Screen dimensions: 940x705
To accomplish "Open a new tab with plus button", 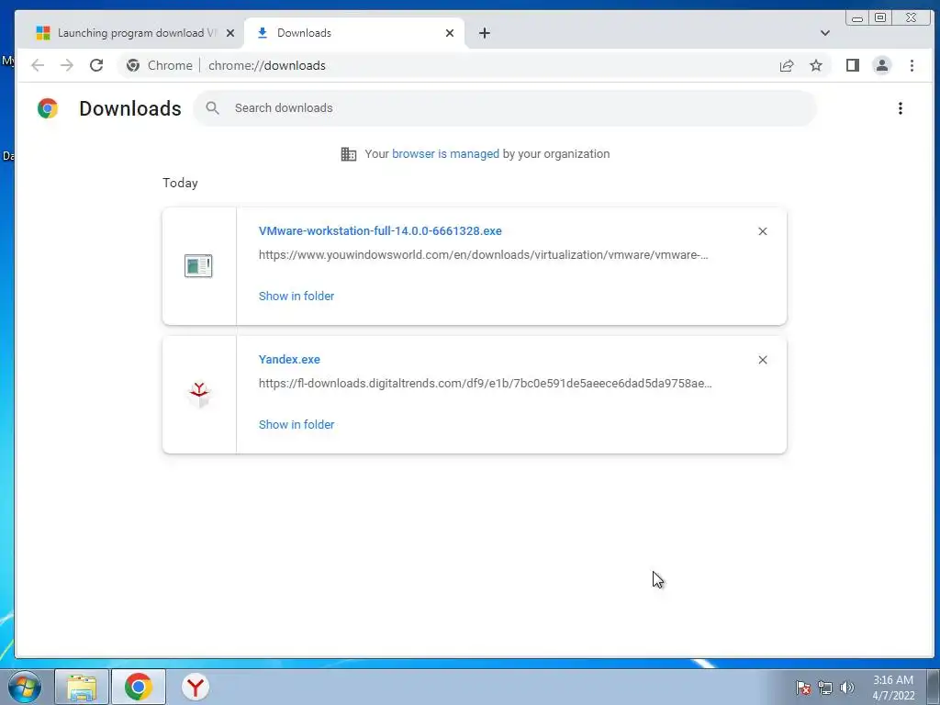I will (x=485, y=33).
